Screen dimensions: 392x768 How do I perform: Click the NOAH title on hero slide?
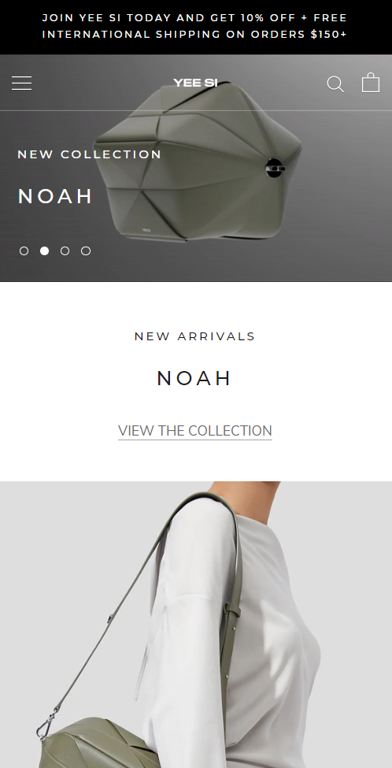[x=55, y=196]
